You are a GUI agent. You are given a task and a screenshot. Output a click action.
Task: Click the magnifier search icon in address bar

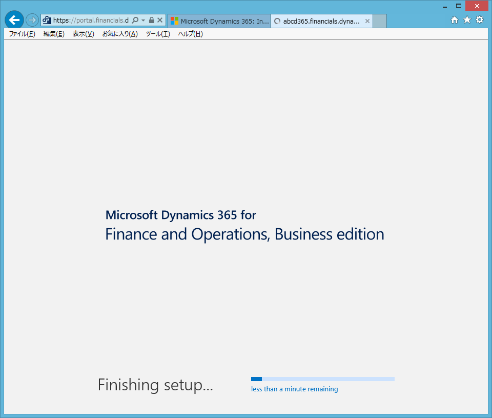pyautogui.click(x=135, y=20)
